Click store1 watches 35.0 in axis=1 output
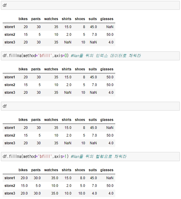This screenshot has width=181, height=199. [55, 178]
